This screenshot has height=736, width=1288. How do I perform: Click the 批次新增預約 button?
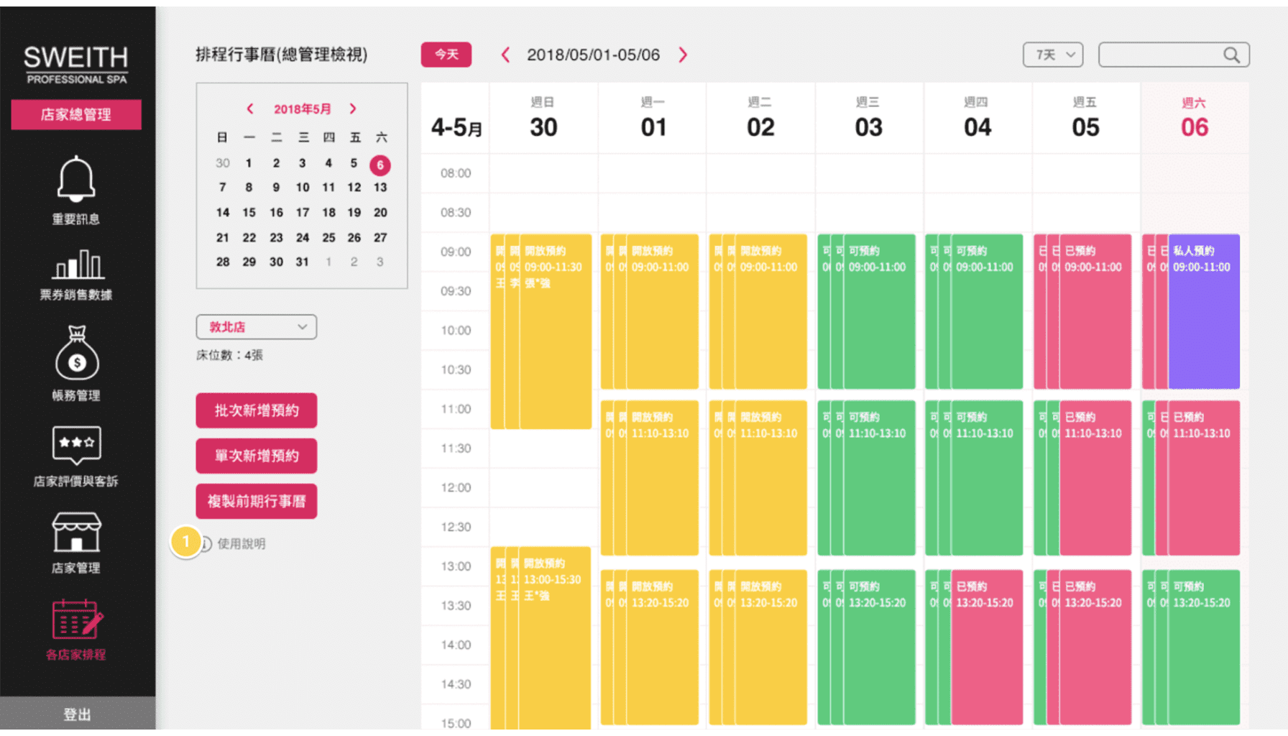(256, 410)
